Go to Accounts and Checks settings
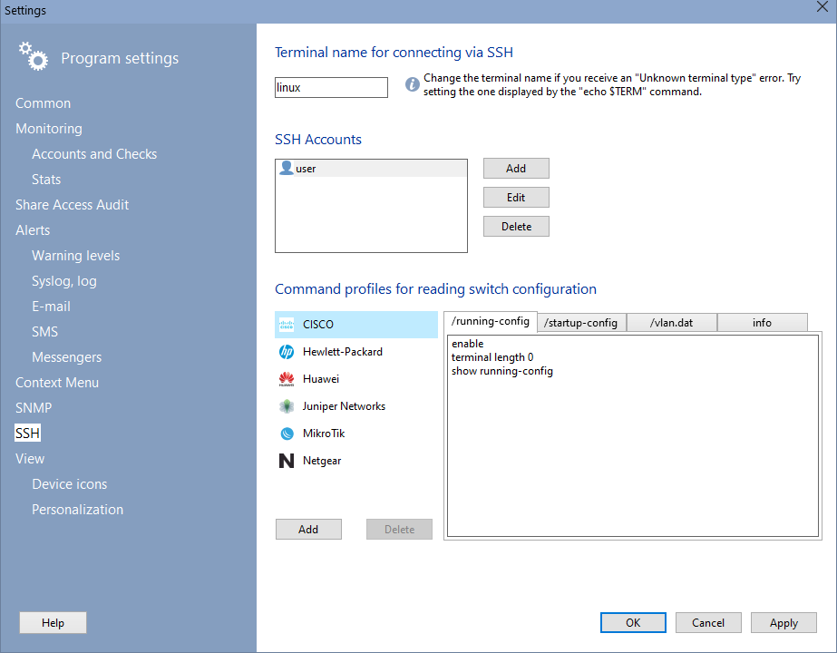837x653 pixels. click(x=94, y=154)
